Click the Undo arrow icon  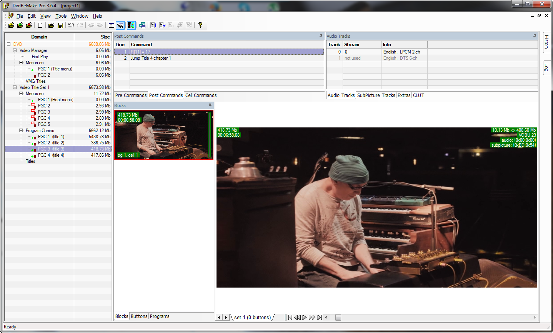[x=71, y=25]
